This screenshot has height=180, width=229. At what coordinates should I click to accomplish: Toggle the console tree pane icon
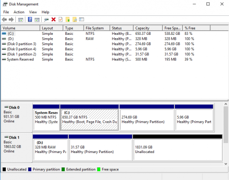click(20, 19)
